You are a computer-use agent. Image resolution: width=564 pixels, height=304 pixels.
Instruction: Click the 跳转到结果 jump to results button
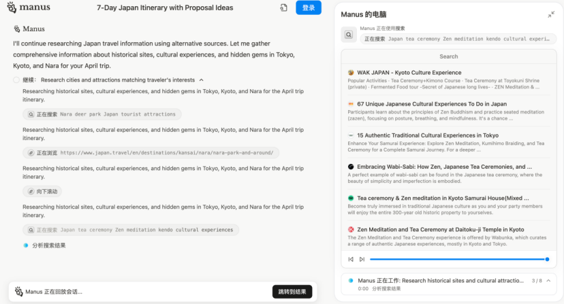click(x=292, y=292)
